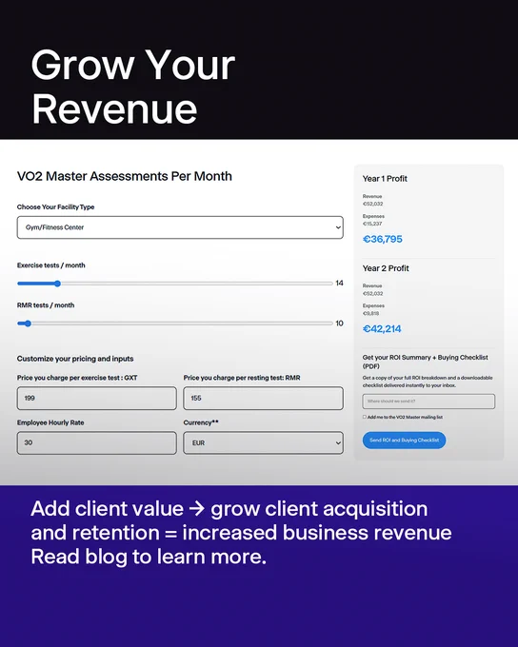Click the resting test RMR price field

point(263,398)
